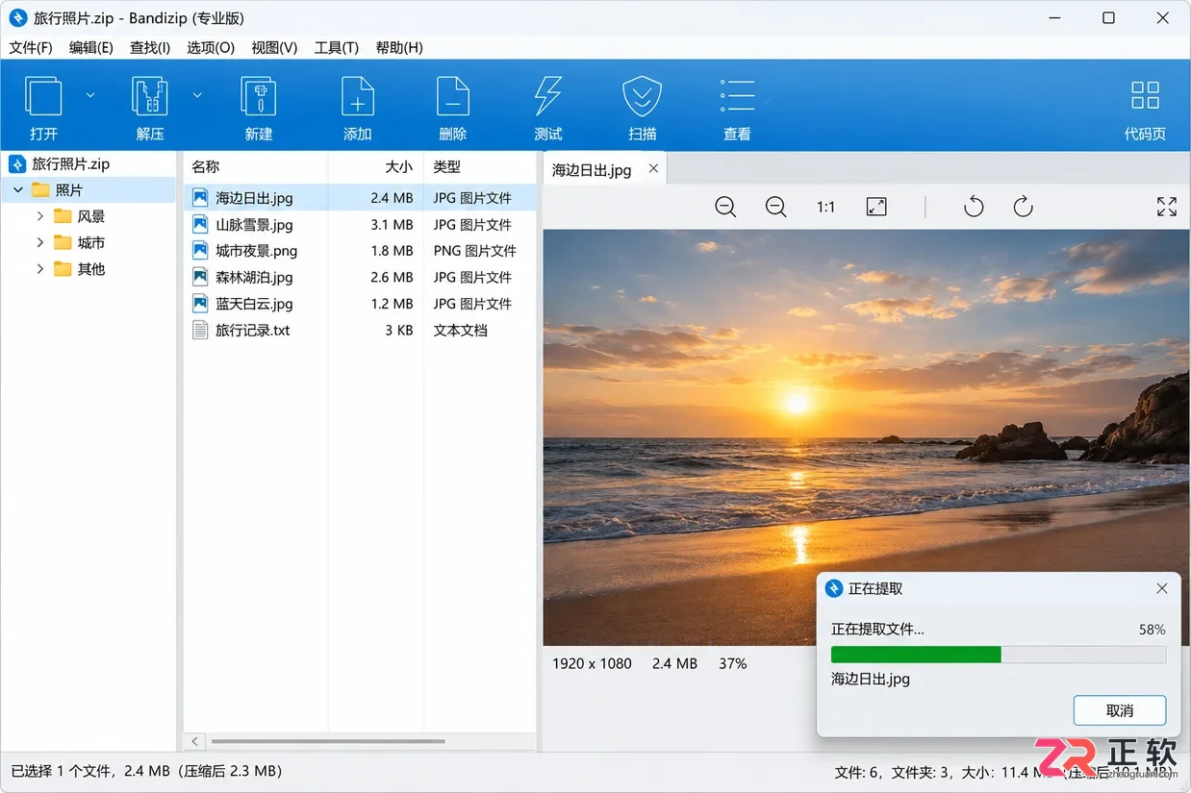
Task: Expand the 城市 folder node
Action: point(40,242)
